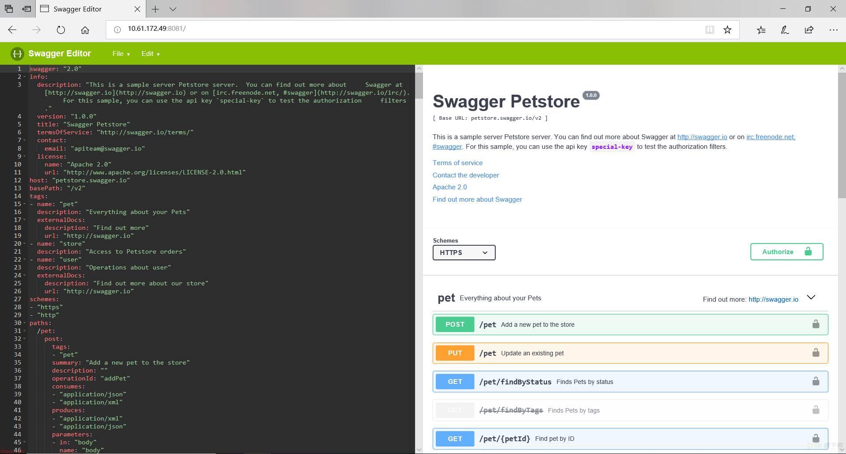Fold externalDocs block at line 17
The image size is (846, 454).
25,220
